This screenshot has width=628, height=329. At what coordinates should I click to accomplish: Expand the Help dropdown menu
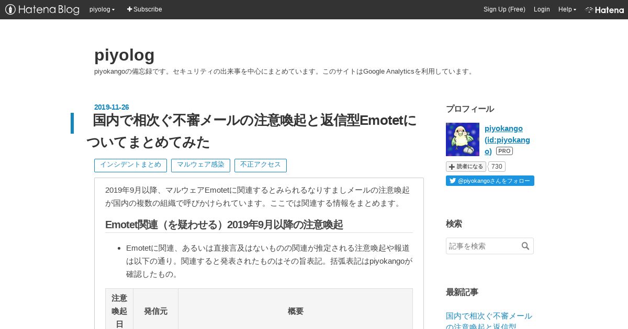567,9
